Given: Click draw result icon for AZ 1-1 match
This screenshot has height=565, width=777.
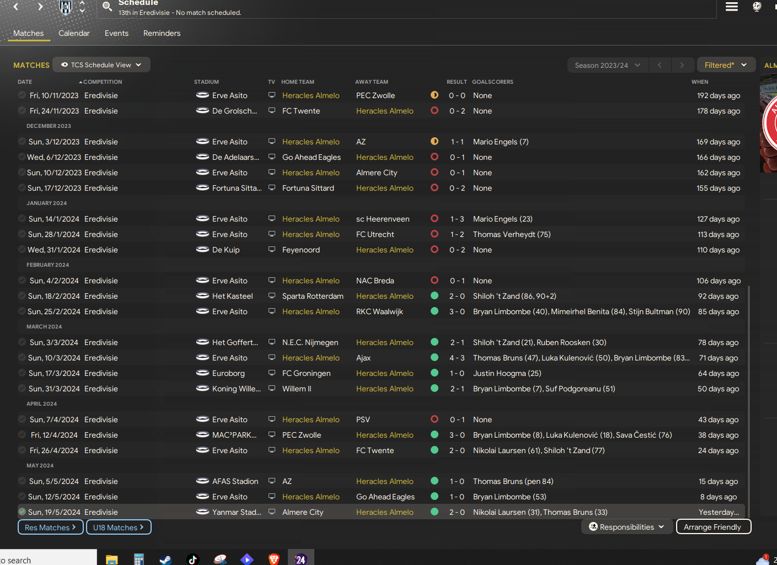Looking at the screenshot, I should [435, 141].
